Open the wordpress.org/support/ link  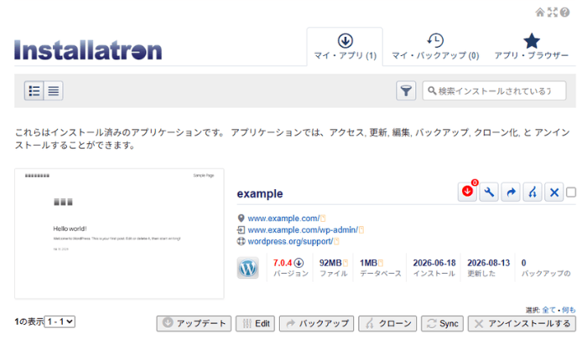290,241
